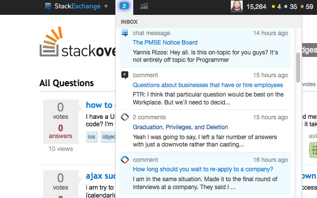Click the colored diamond icon beside last comment

pyautogui.click(x=125, y=159)
